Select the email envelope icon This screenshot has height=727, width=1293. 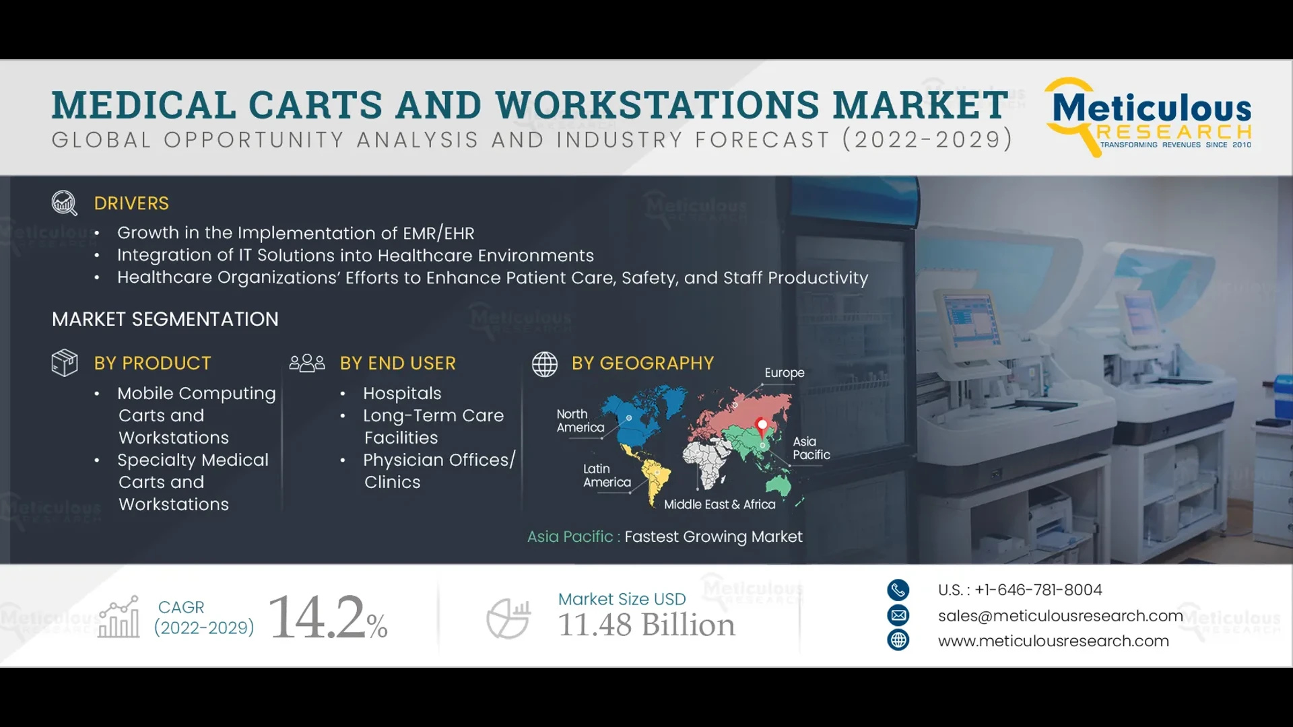click(x=898, y=615)
